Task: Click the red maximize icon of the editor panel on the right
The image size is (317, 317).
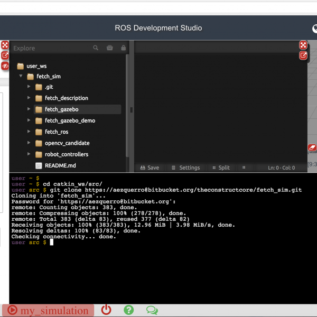Action: (x=303, y=45)
